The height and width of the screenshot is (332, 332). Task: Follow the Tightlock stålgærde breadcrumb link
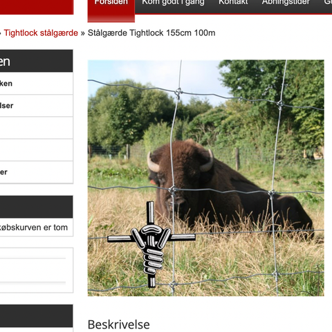click(41, 33)
